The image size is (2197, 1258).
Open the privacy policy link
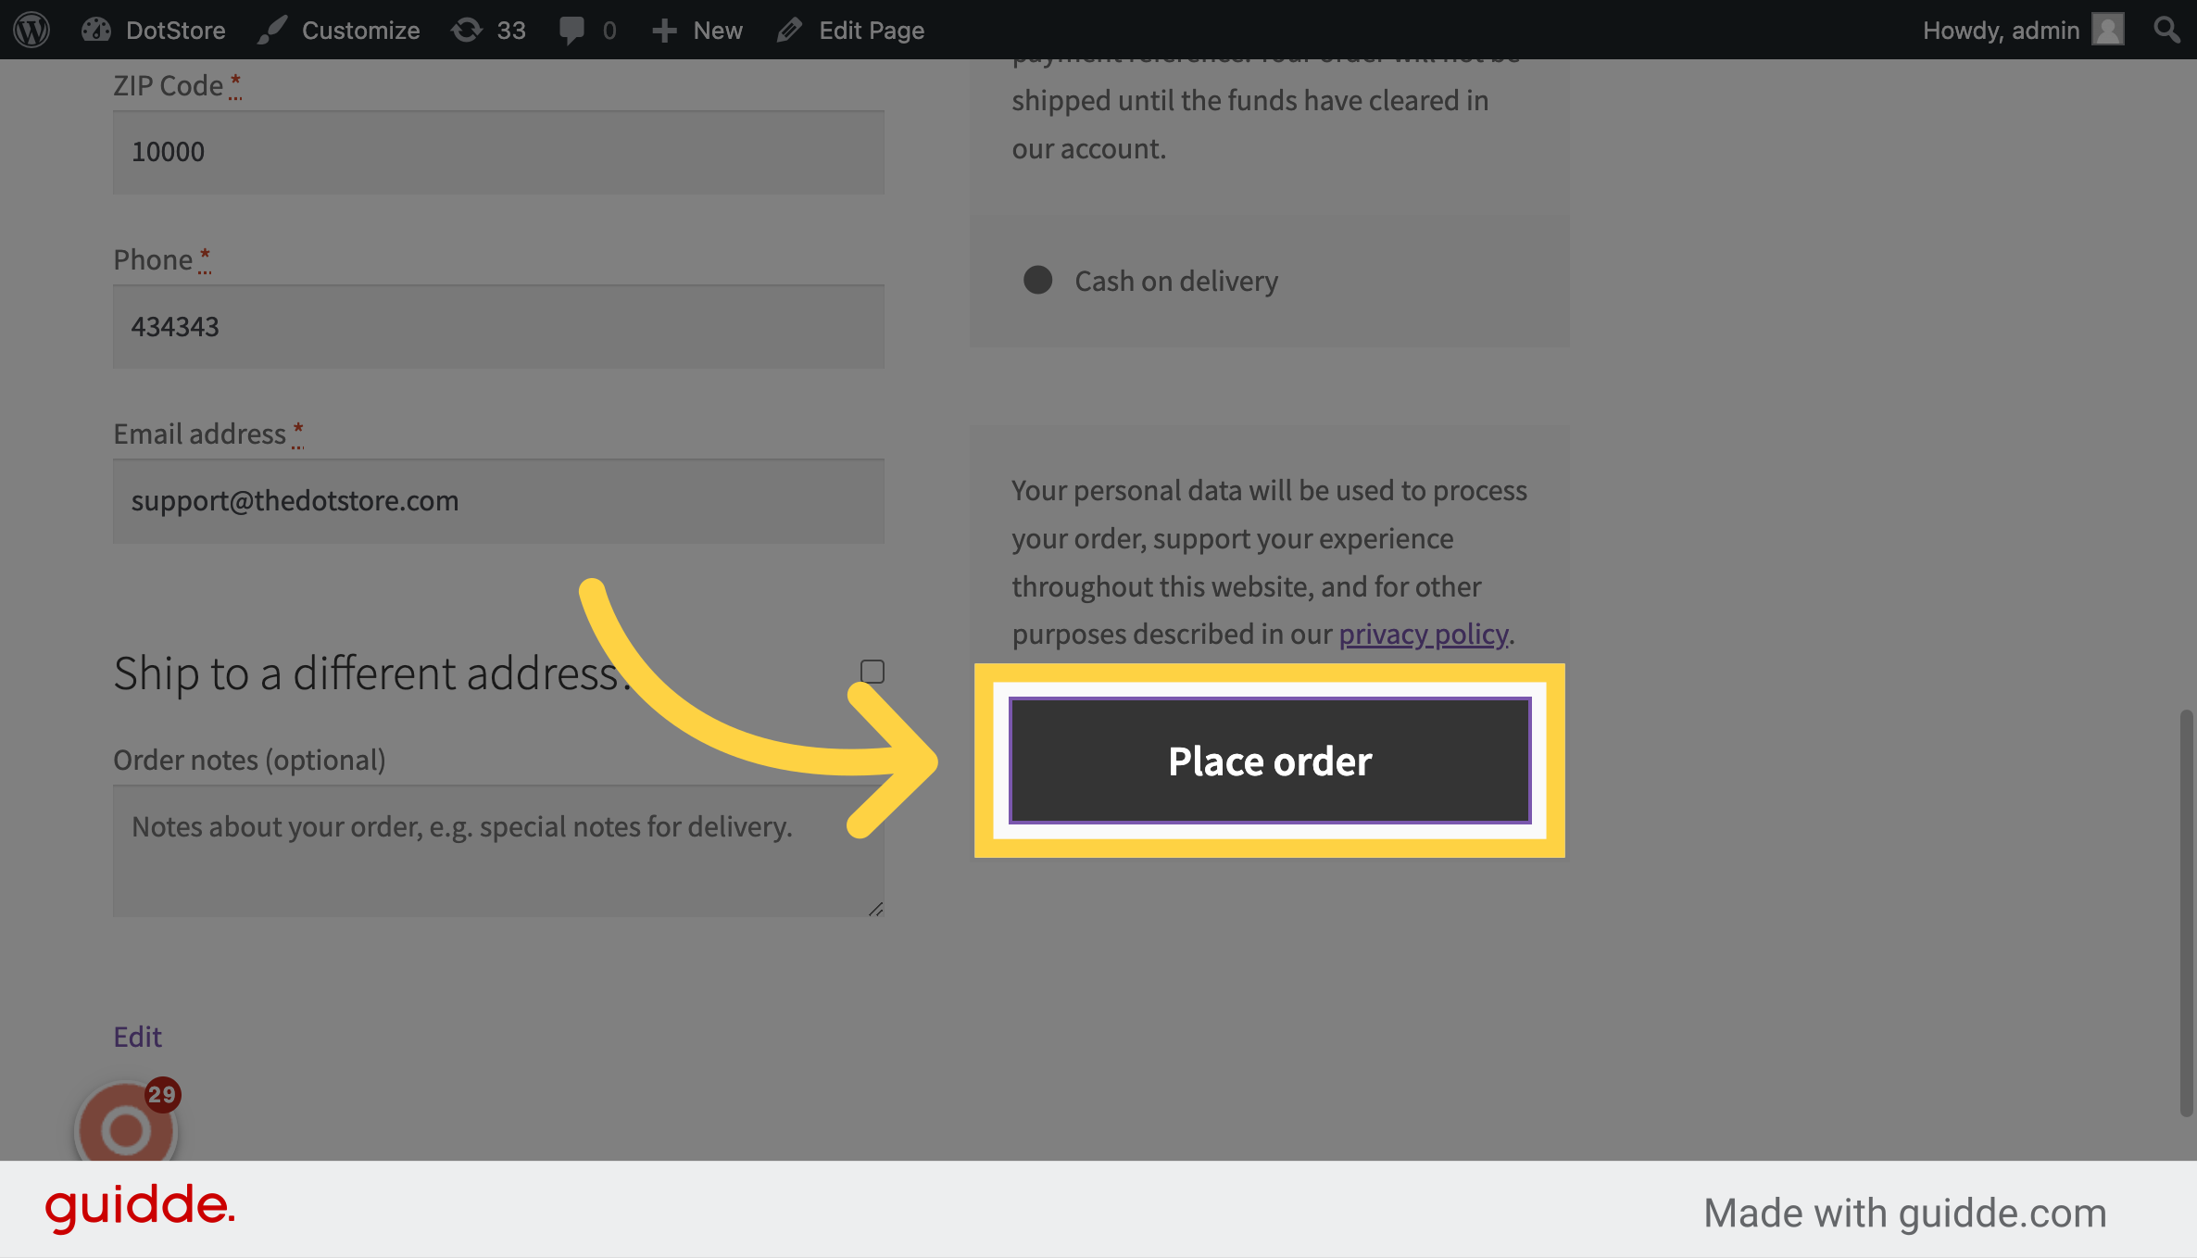coord(1423,634)
